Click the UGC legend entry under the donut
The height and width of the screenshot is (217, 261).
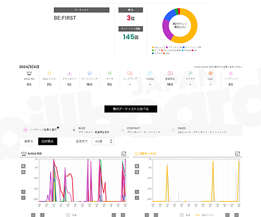pyautogui.click(x=167, y=53)
